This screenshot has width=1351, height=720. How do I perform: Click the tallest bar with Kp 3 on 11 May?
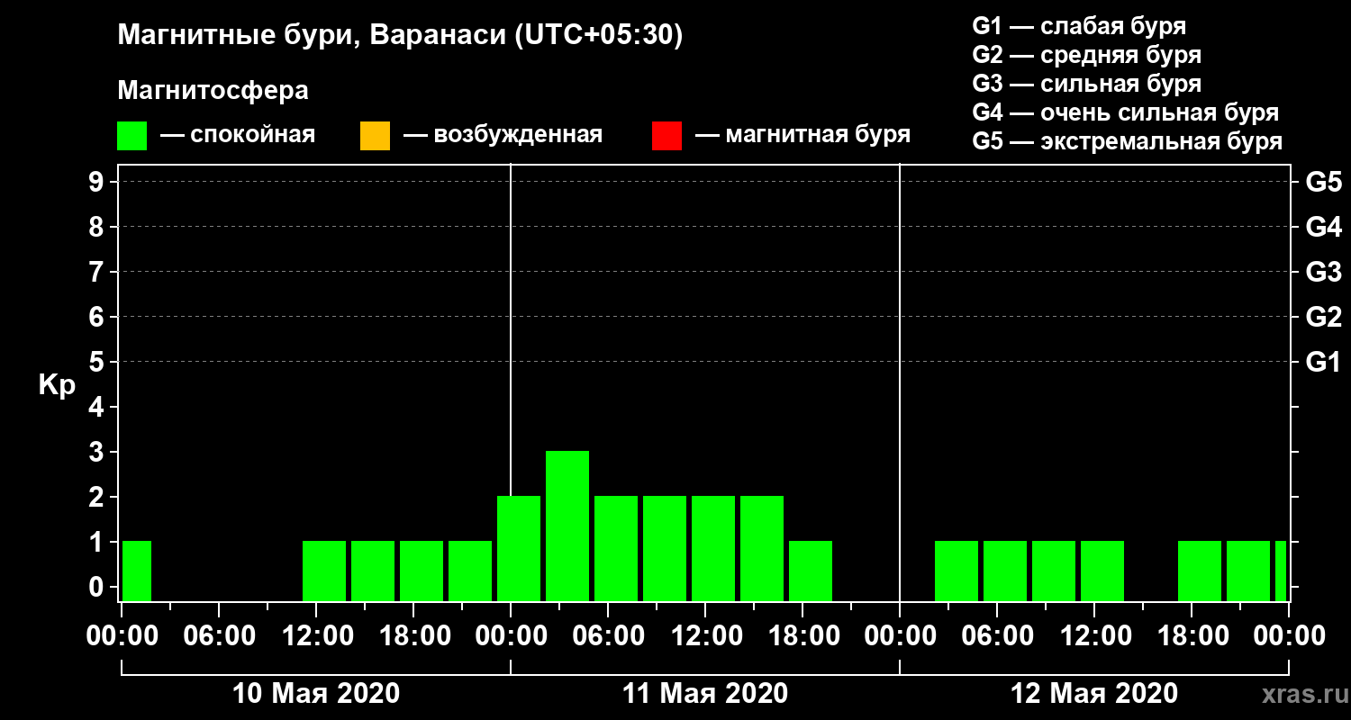567,526
